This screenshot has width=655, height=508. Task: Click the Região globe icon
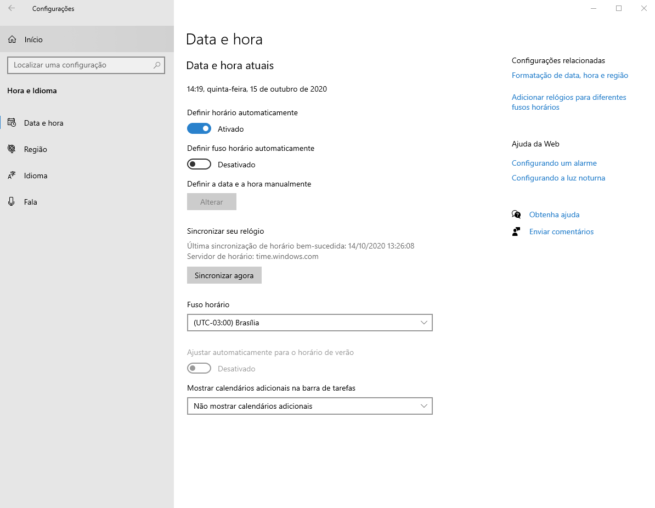point(12,149)
